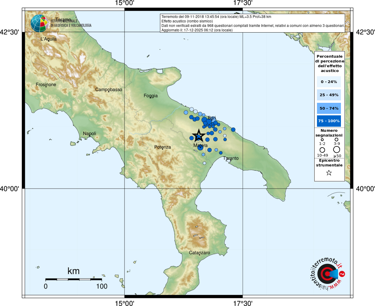Click the haisentitoilterremoto.it circular logo
This screenshot has width=375, height=306.
click(327, 274)
